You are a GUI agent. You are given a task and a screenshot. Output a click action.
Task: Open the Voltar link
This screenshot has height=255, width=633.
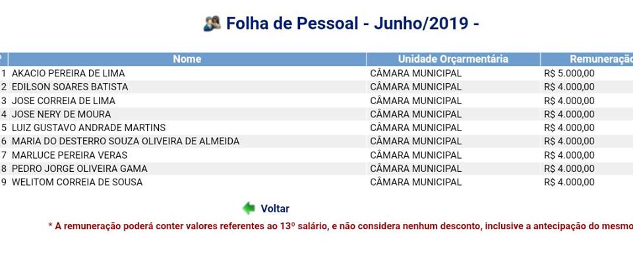click(274, 209)
